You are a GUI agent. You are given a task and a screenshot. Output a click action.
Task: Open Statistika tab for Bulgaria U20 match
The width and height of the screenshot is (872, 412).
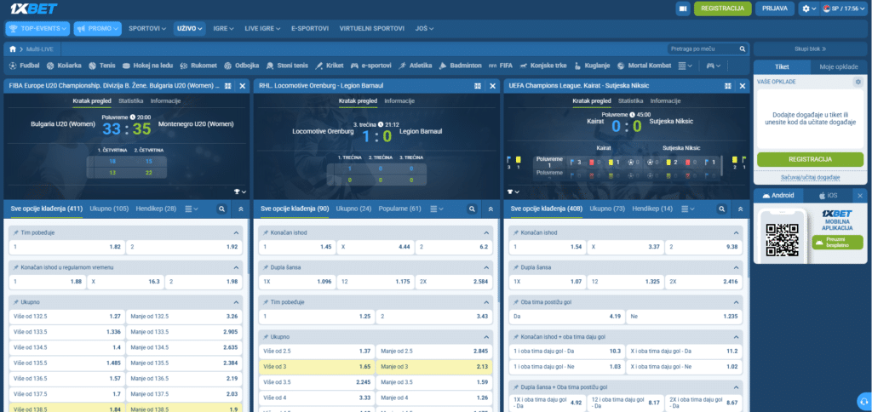click(130, 101)
